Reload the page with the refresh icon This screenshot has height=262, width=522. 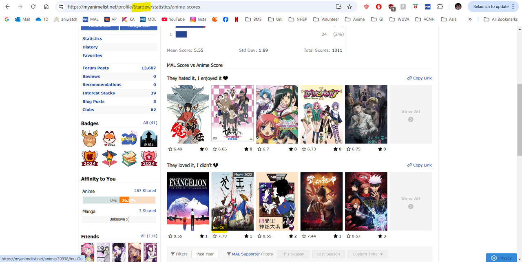tap(33, 7)
